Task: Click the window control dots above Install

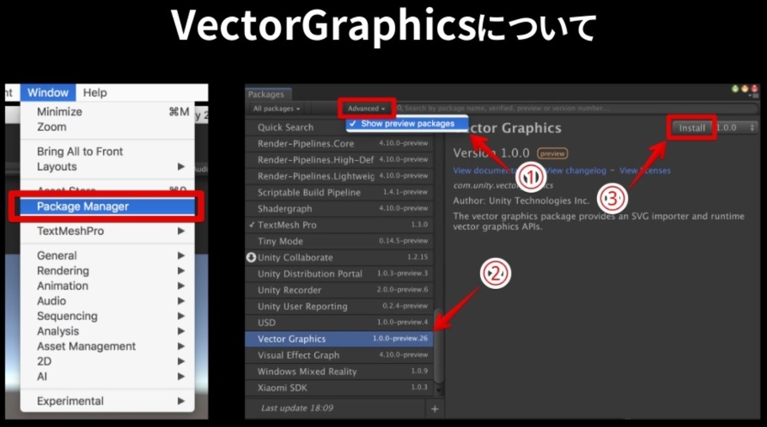Action: coord(745,89)
